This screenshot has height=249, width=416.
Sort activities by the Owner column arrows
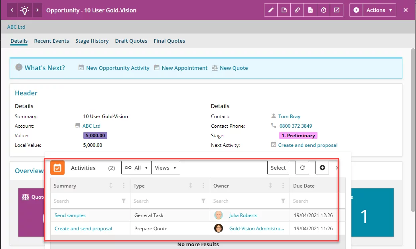click(270, 186)
